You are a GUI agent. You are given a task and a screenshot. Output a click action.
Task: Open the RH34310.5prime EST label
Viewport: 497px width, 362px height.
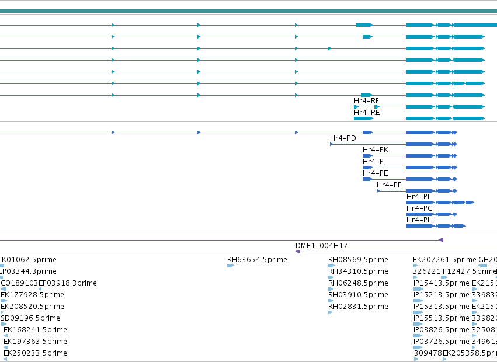358,271
